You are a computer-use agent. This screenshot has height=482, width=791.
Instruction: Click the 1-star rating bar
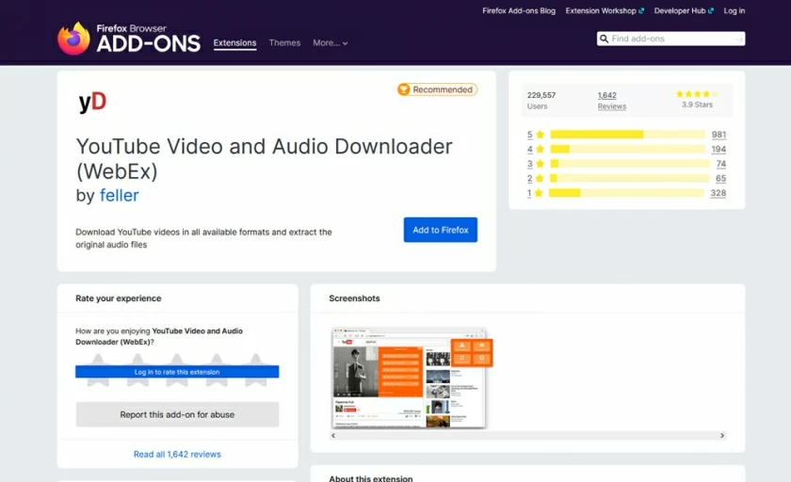tap(626, 193)
